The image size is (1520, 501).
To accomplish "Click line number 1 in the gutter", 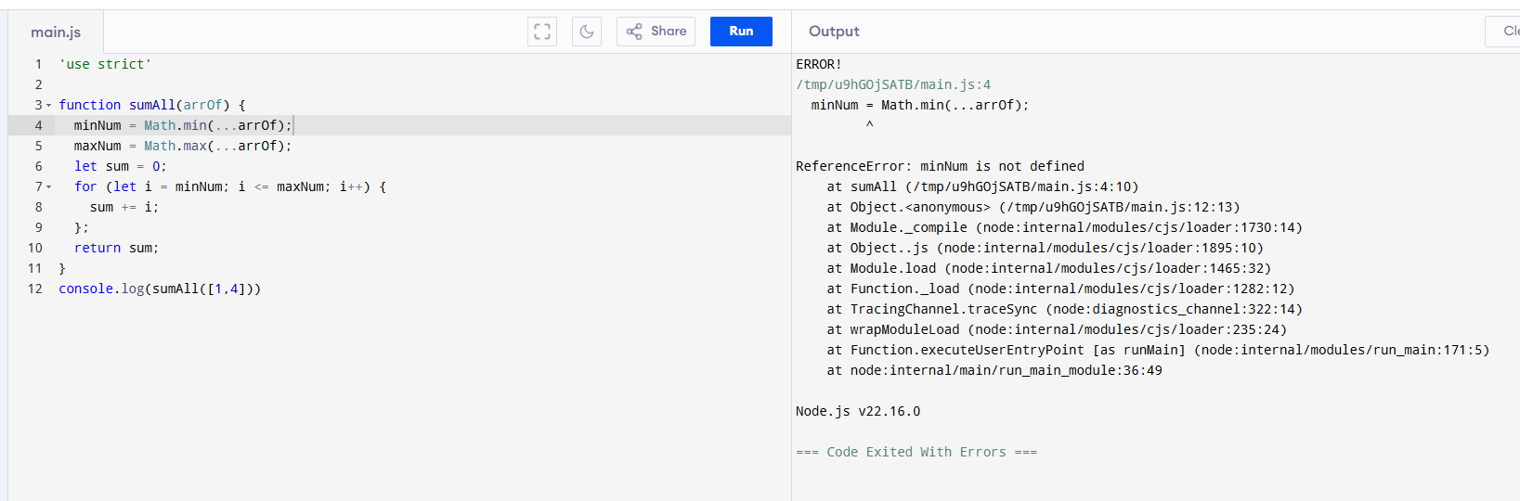I will tap(38, 65).
